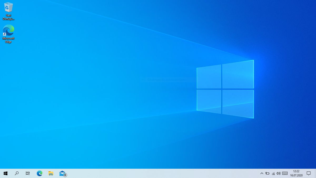Click the clock showing 12:22

pos(296,171)
